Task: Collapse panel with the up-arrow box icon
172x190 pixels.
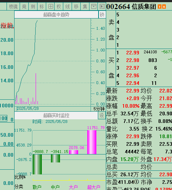Action: pos(93,6)
